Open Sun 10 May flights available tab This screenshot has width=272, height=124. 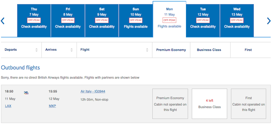tap(136, 21)
